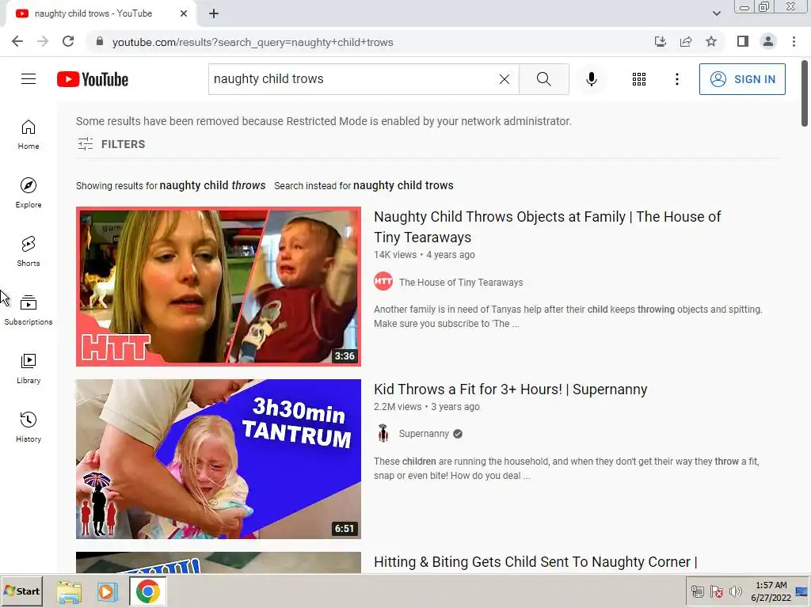The height and width of the screenshot is (608, 811).
Task: Click SIGN IN button
Action: point(742,79)
